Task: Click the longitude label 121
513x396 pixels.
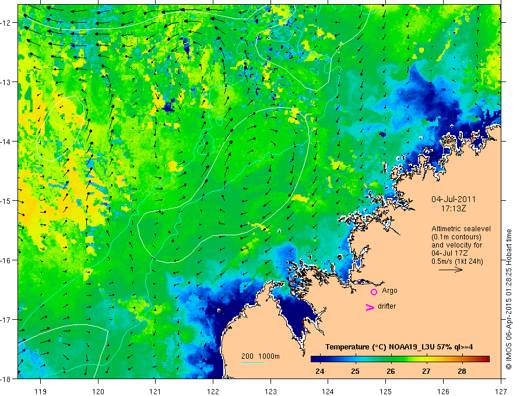Action: [x=156, y=391]
